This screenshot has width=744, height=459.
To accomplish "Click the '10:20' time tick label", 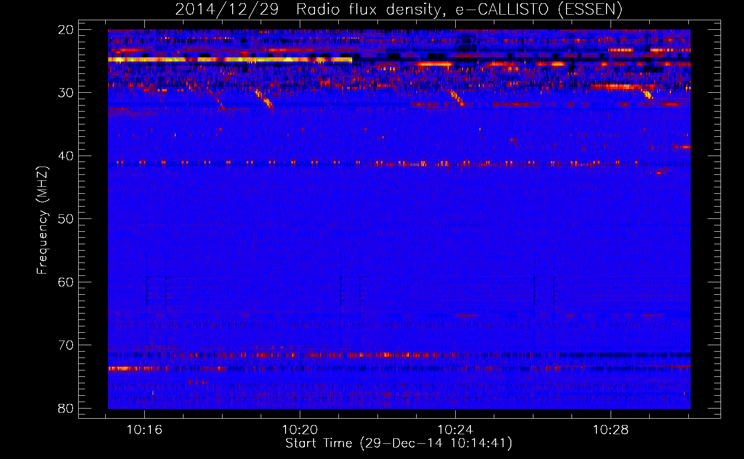I will coord(300,430).
